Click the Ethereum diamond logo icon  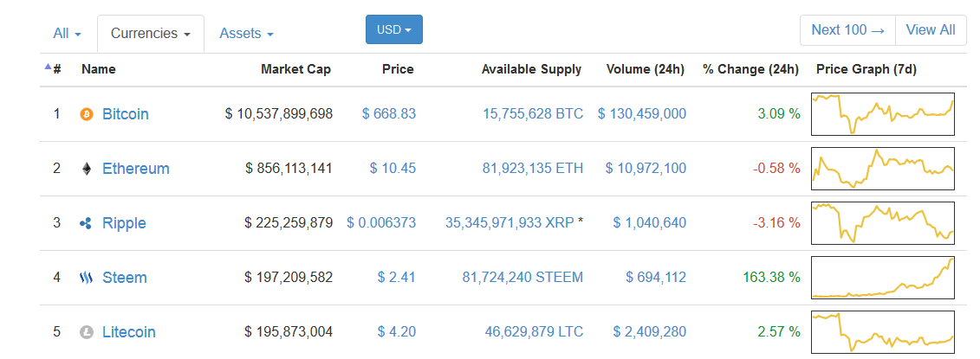pyautogui.click(x=87, y=169)
